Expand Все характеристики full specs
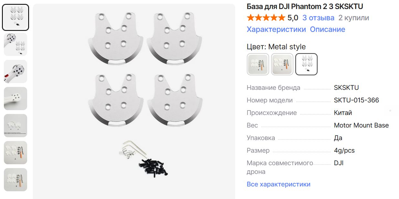 click(278, 184)
